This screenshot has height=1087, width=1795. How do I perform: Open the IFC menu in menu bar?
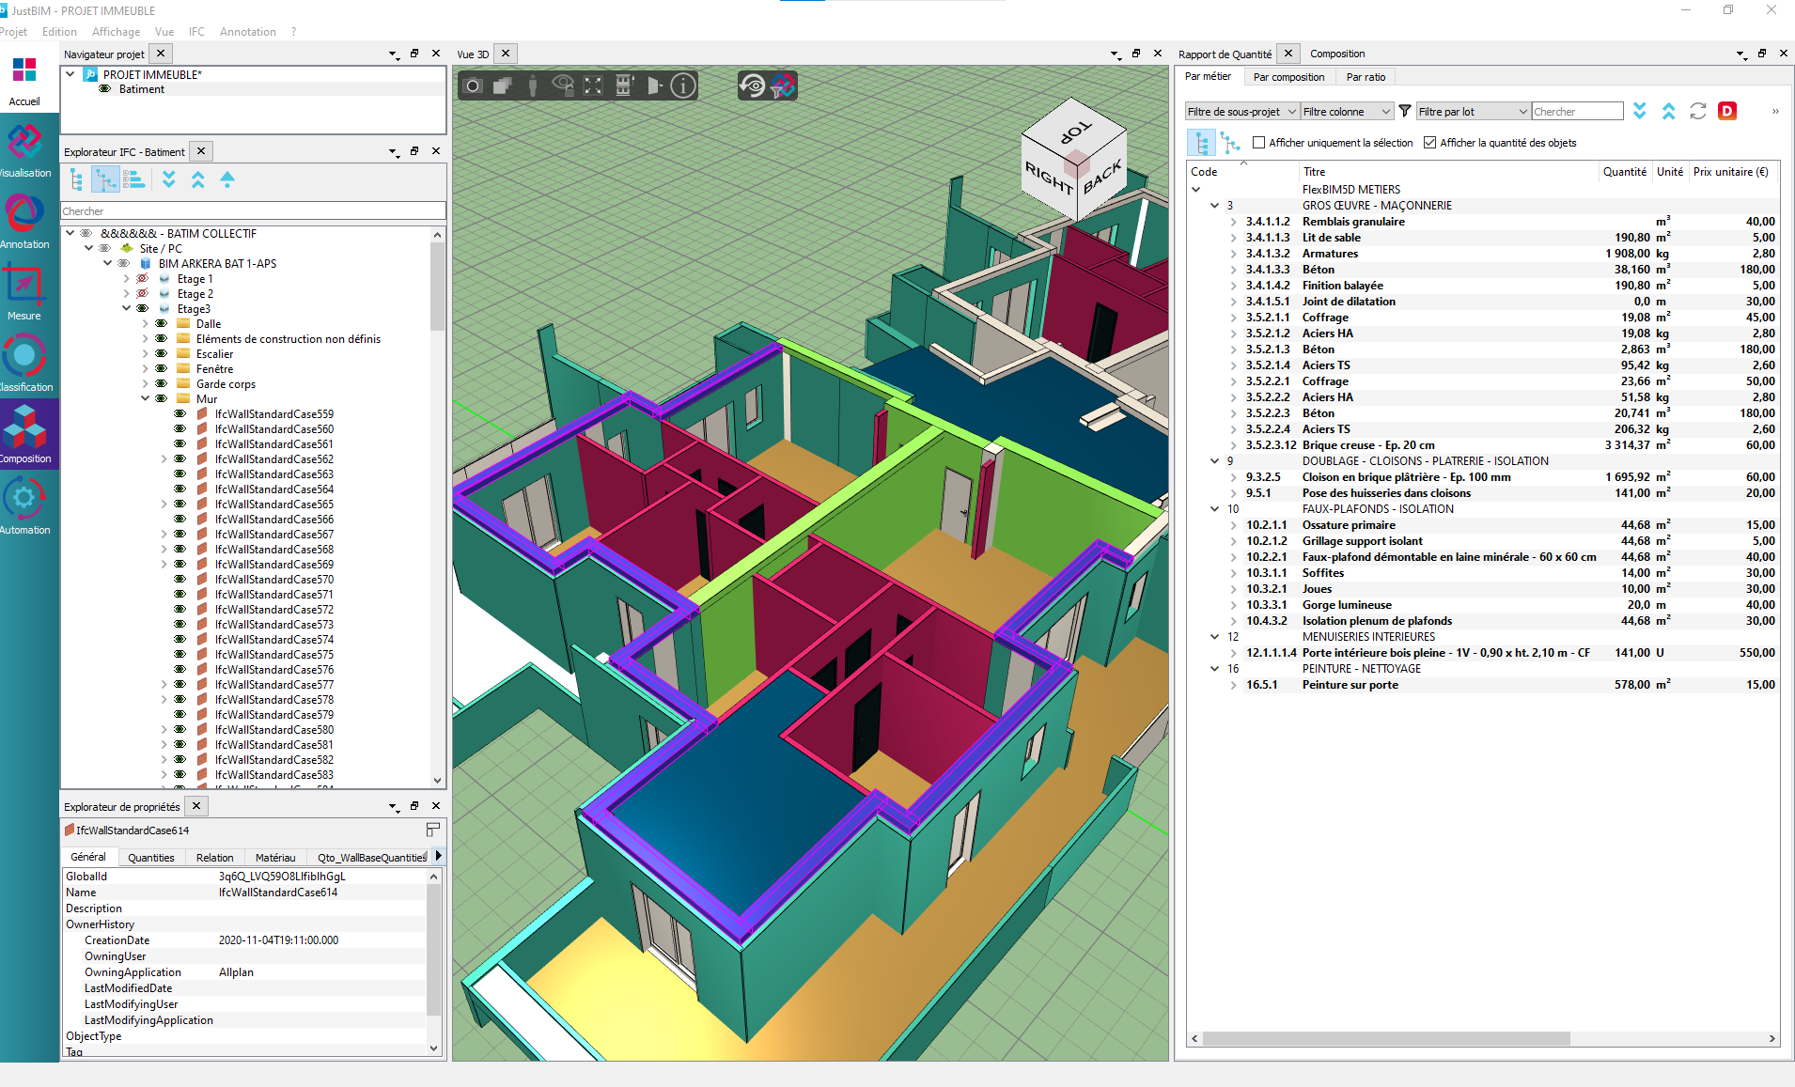pos(196,32)
